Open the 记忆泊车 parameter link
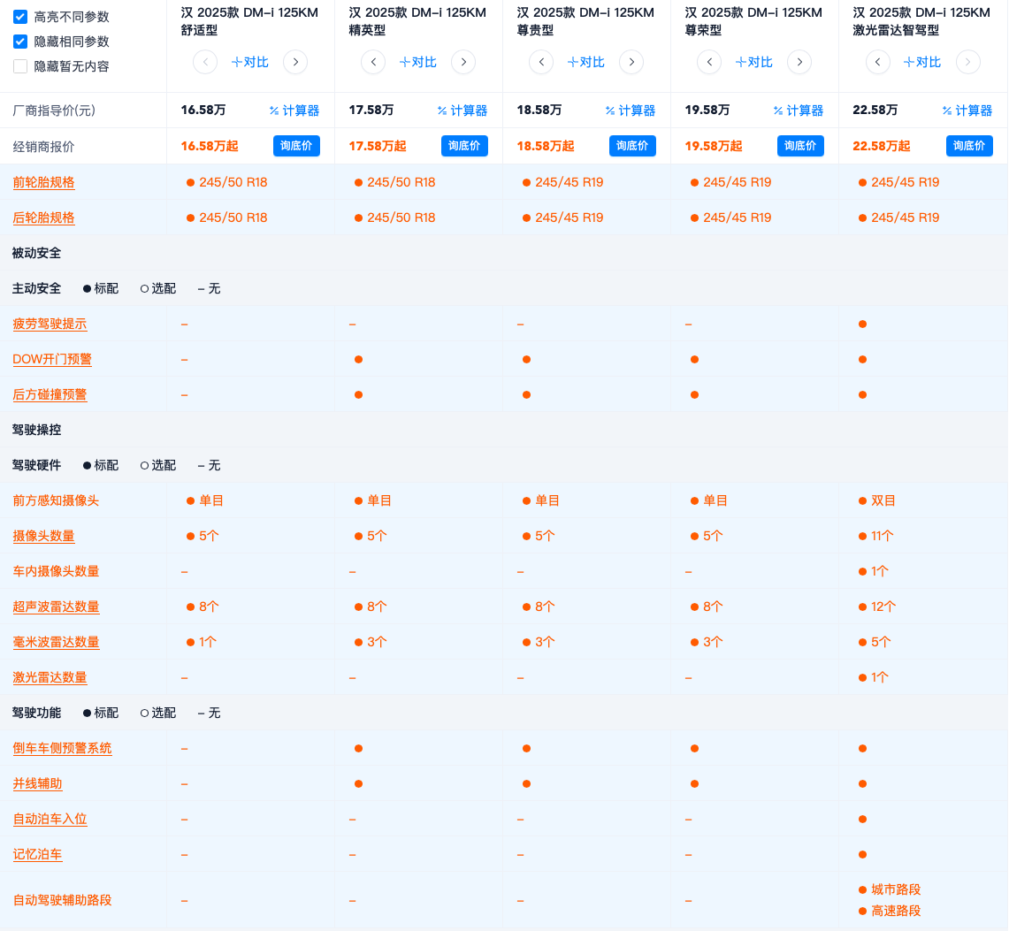 [x=37, y=855]
